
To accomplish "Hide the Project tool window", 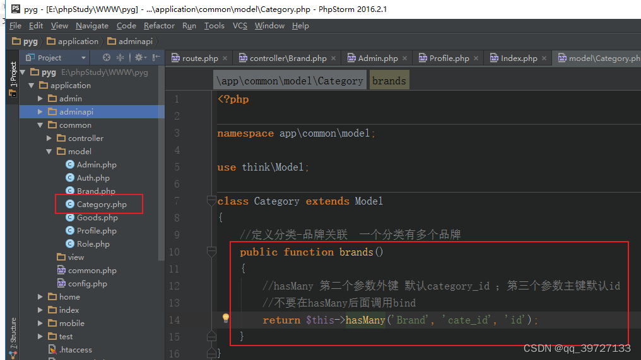I will click(x=156, y=57).
